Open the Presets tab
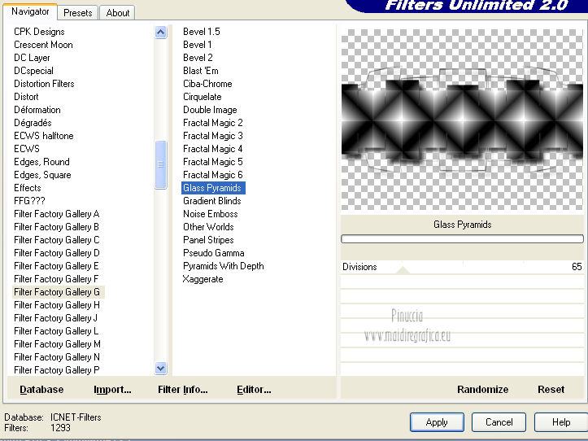The width and height of the screenshot is (588, 441). click(x=77, y=13)
